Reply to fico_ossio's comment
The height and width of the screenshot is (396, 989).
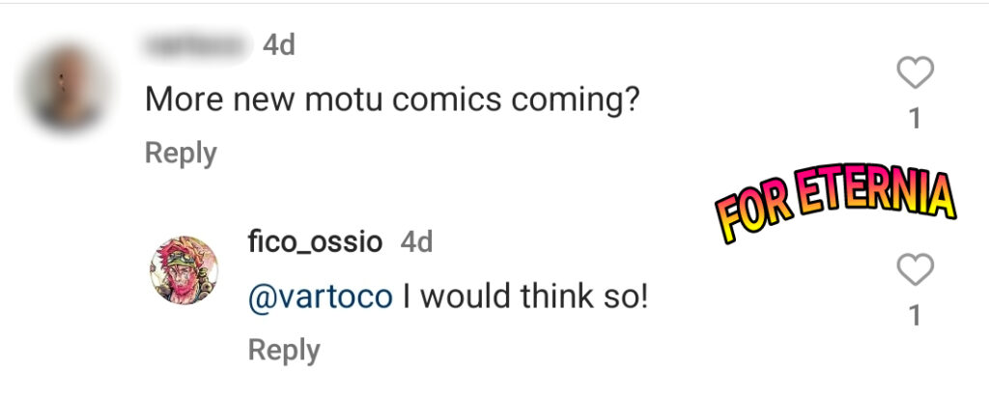tap(283, 350)
